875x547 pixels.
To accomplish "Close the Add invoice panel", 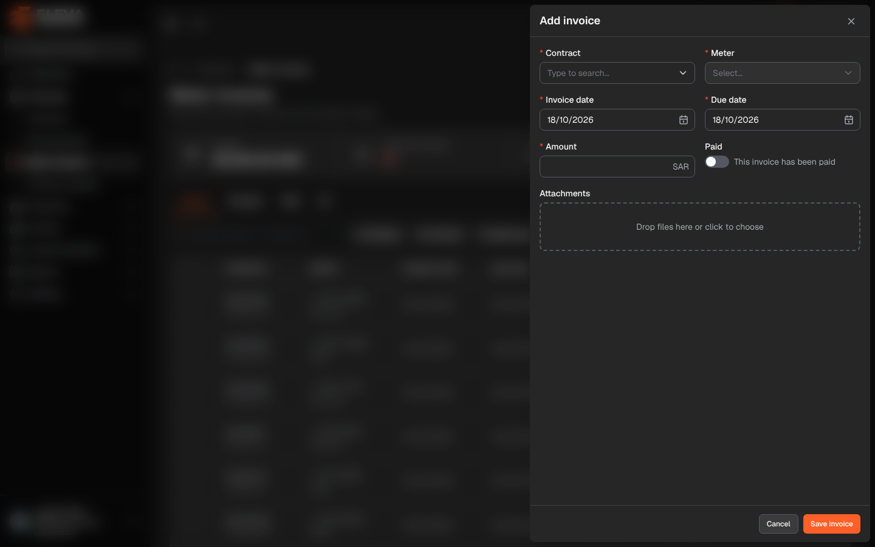I will pos(851,21).
